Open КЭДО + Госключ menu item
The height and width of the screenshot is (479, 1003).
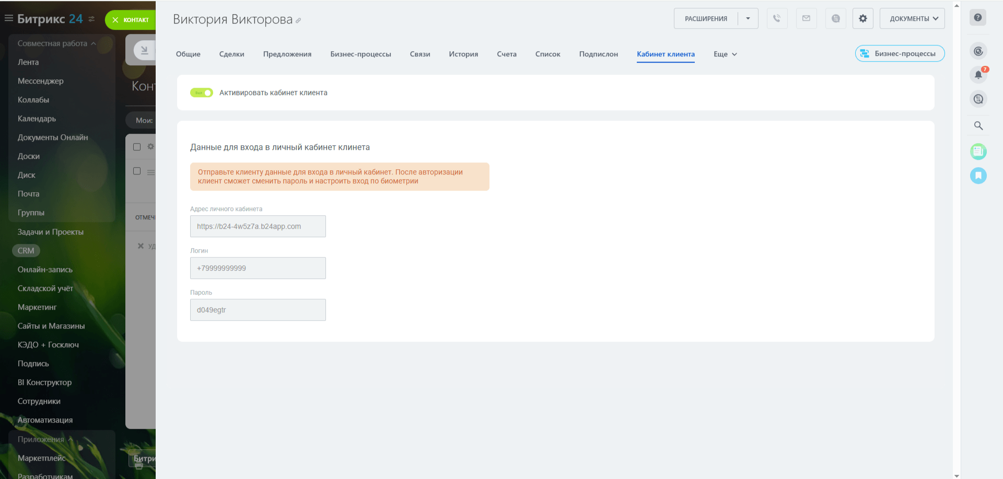click(48, 345)
